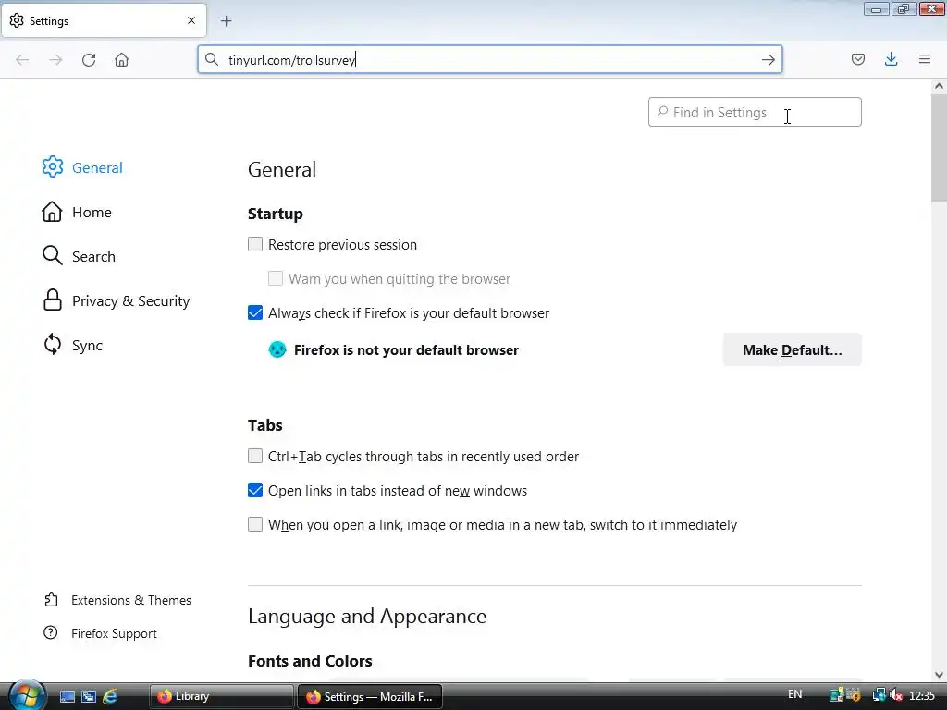
Task: Click the sad face default browser icon
Action: click(x=277, y=349)
